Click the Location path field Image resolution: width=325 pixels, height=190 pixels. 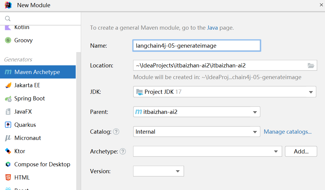tap(225, 65)
